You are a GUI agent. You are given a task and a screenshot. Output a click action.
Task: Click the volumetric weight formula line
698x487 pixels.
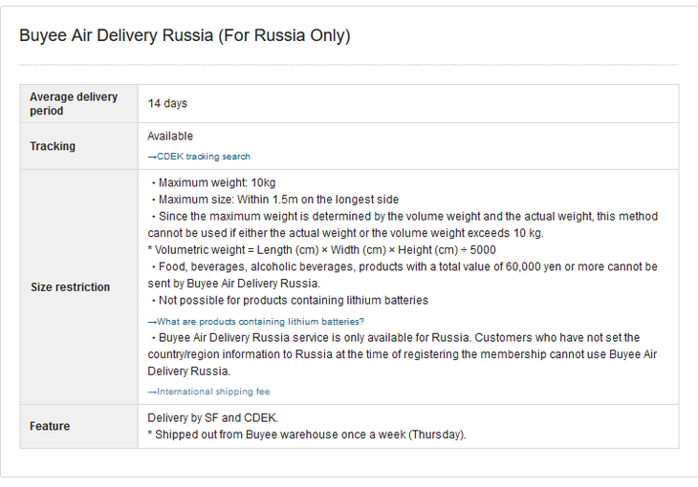(321, 250)
